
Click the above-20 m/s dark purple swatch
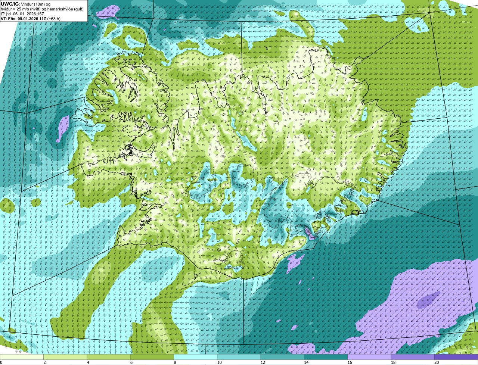456,357
